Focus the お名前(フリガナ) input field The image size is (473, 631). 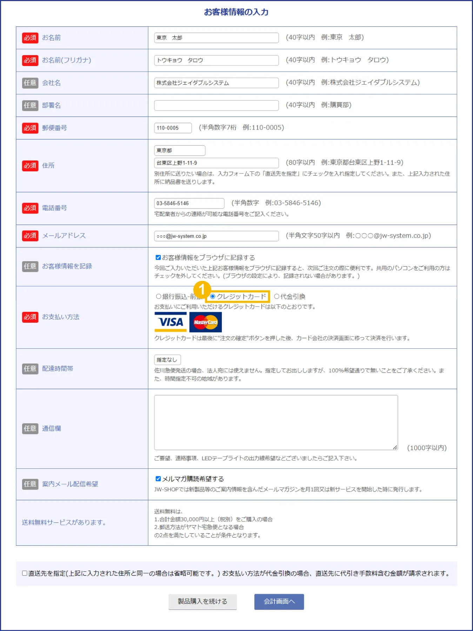click(x=216, y=60)
